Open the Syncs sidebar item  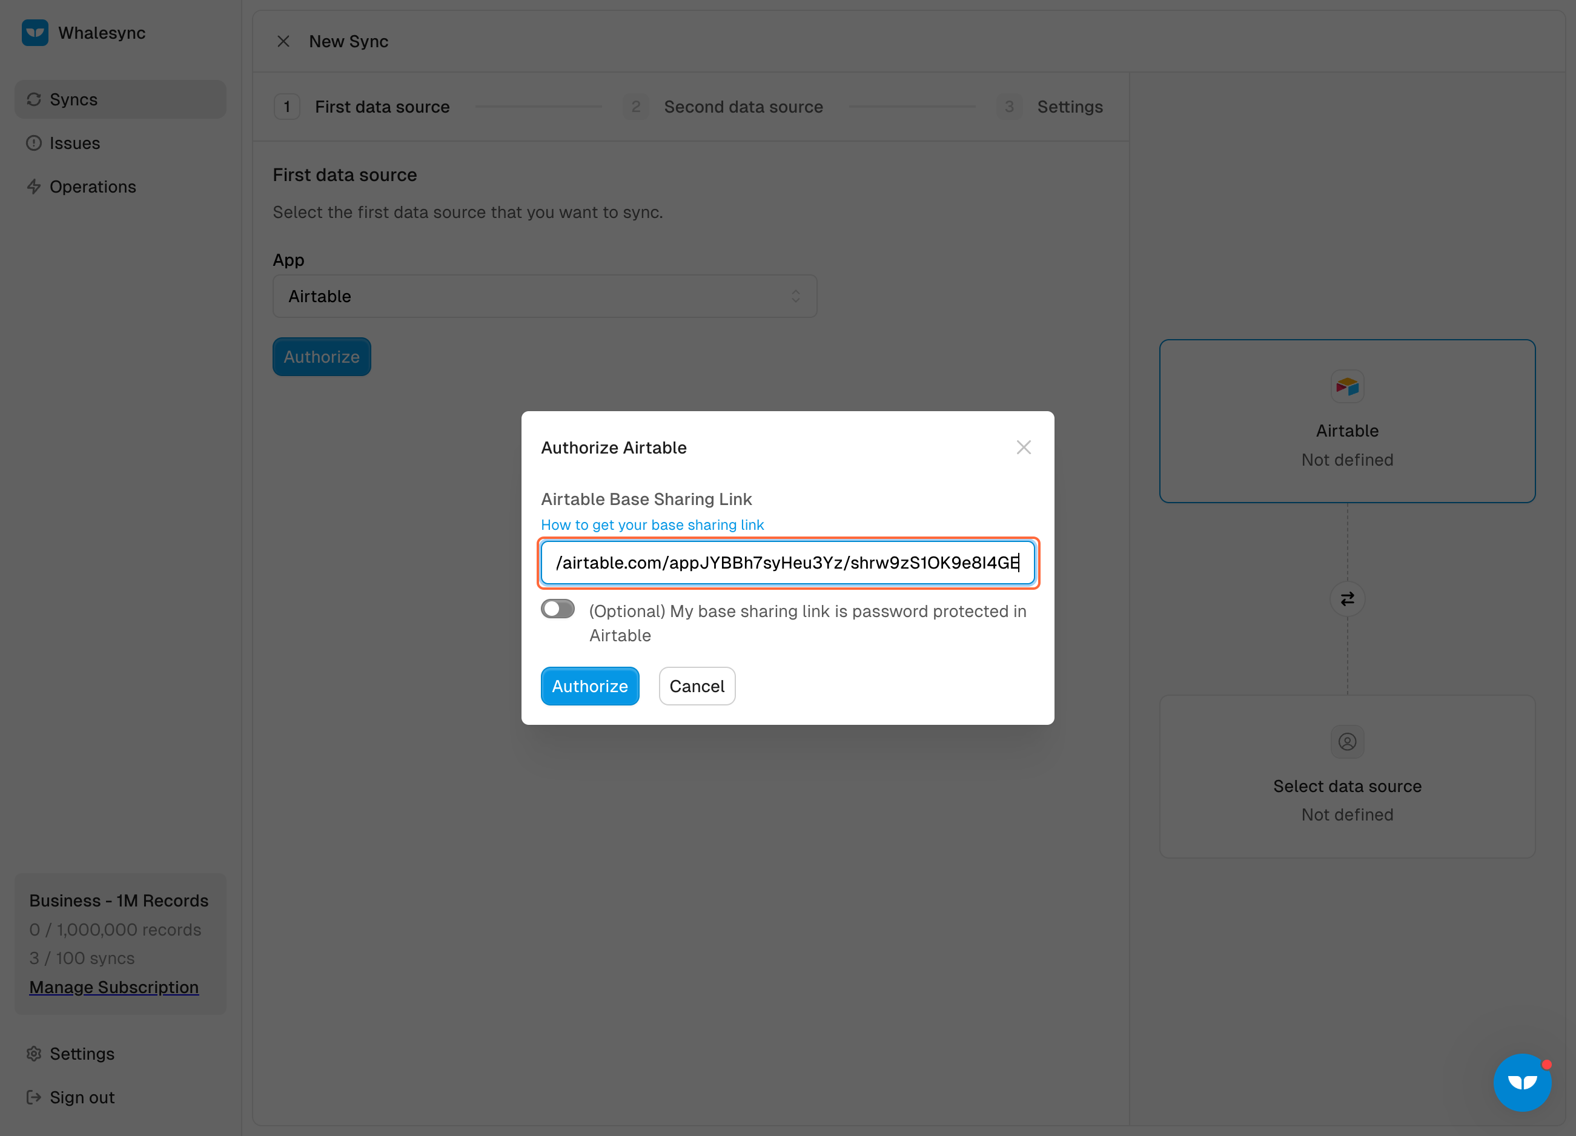120,99
